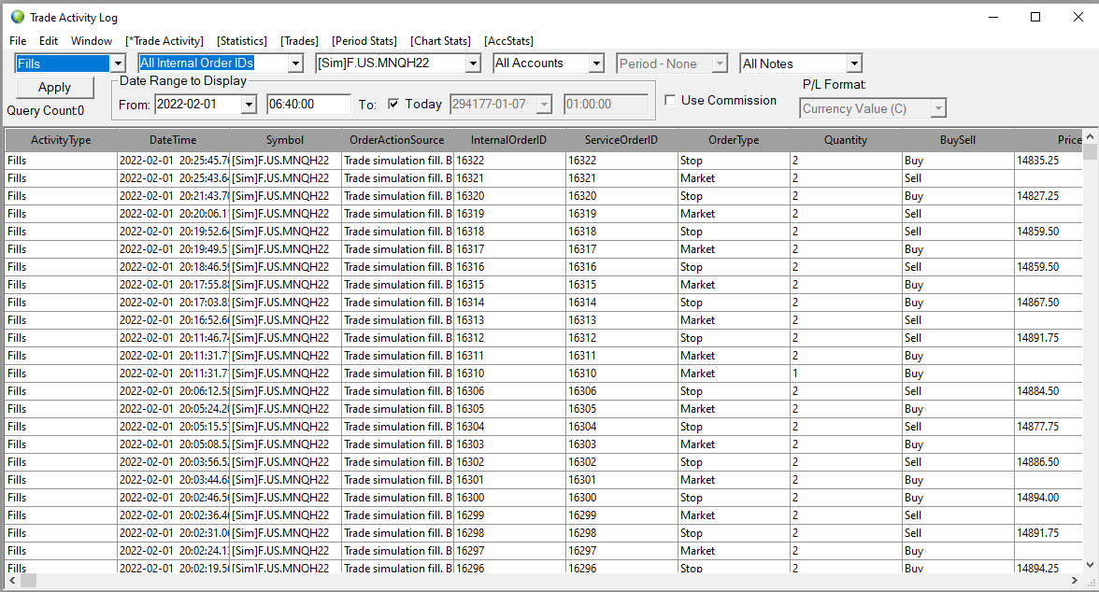Screen dimensions: 1099x592
Task: Open the All Internal Order IDs dropdown
Action: click(295, 63)
